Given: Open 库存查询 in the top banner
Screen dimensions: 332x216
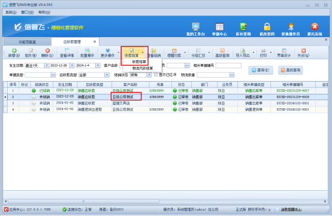Looking at the screenshot, I should coord(243,29).
